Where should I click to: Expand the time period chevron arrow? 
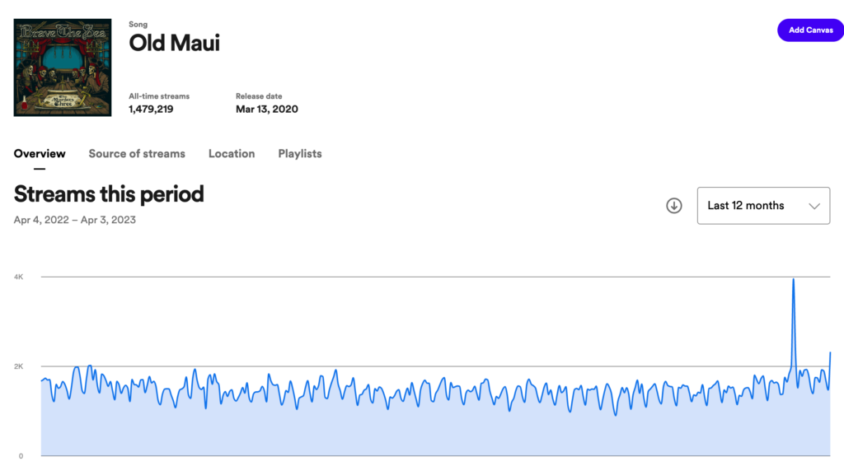pos(814,206)
